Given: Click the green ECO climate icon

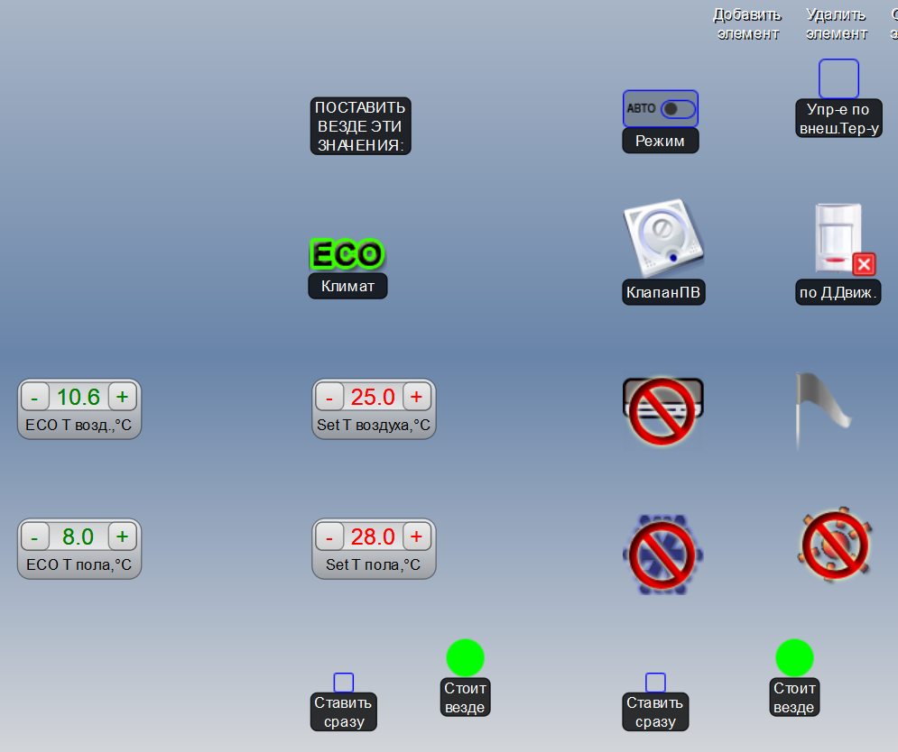Looking at the screenshot, I should click(347, 254).
